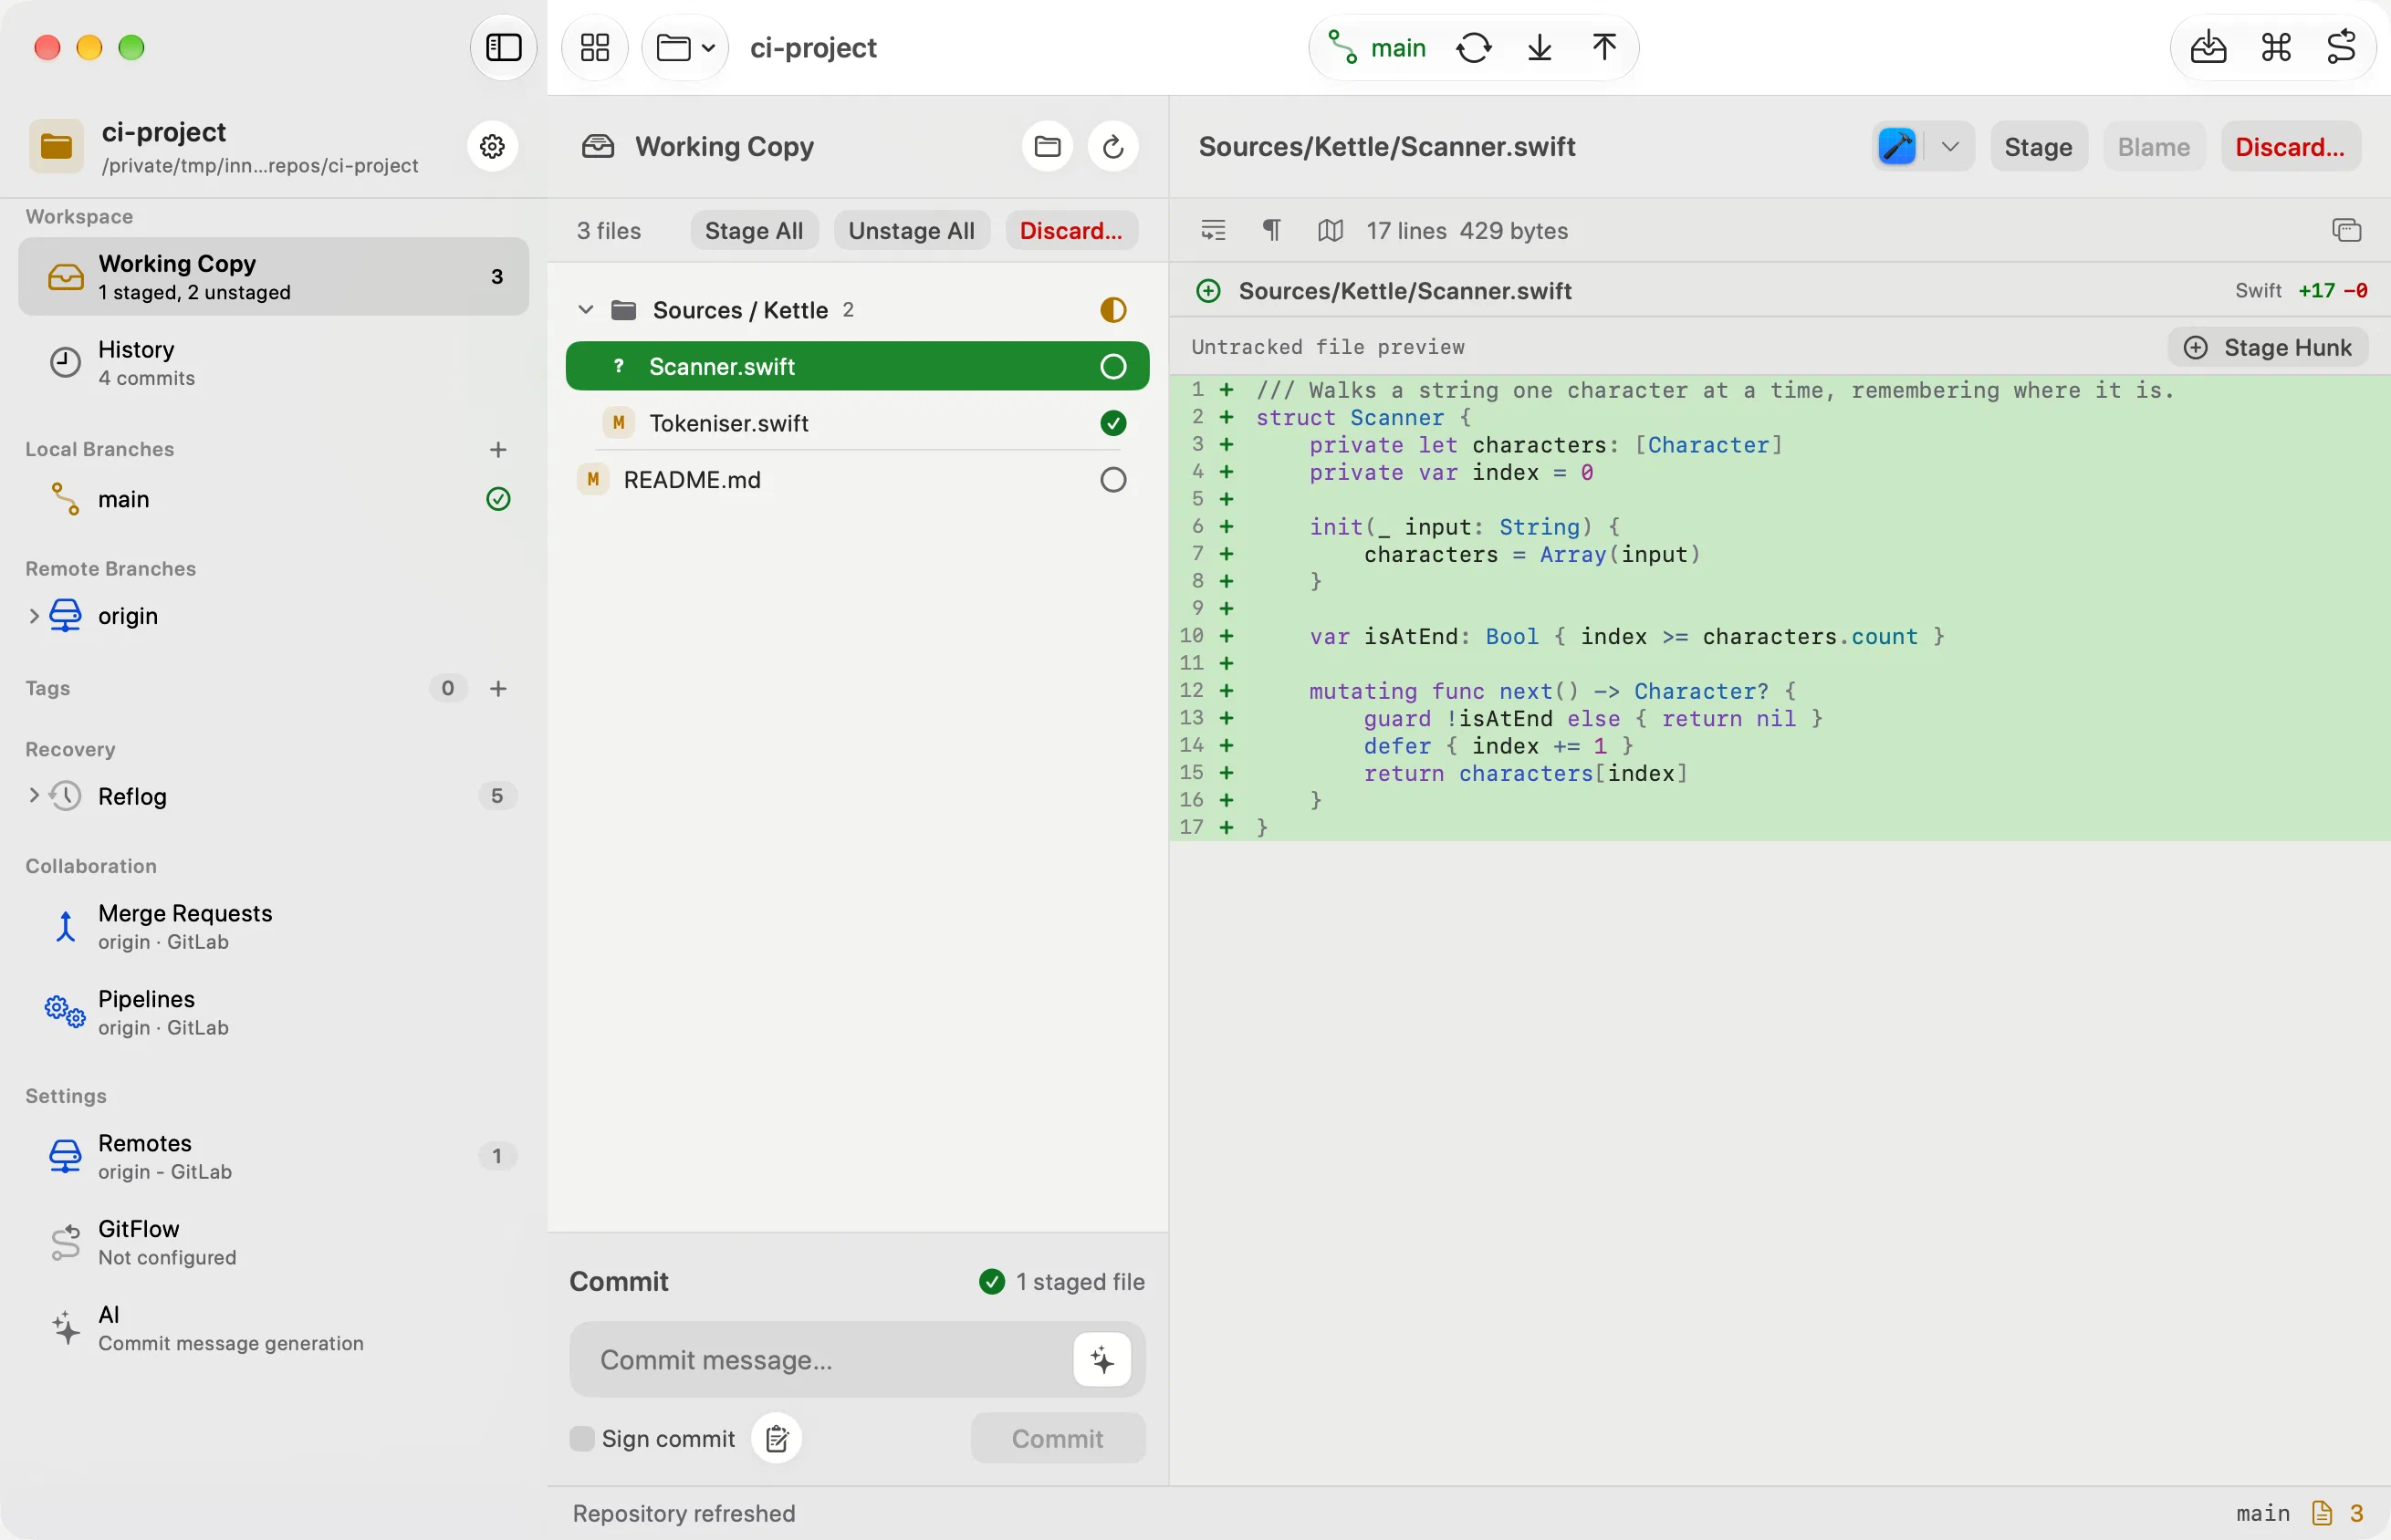
Task: Toggle word wrap icon in diff toolbar
Action: click(x=1213, y=231)
